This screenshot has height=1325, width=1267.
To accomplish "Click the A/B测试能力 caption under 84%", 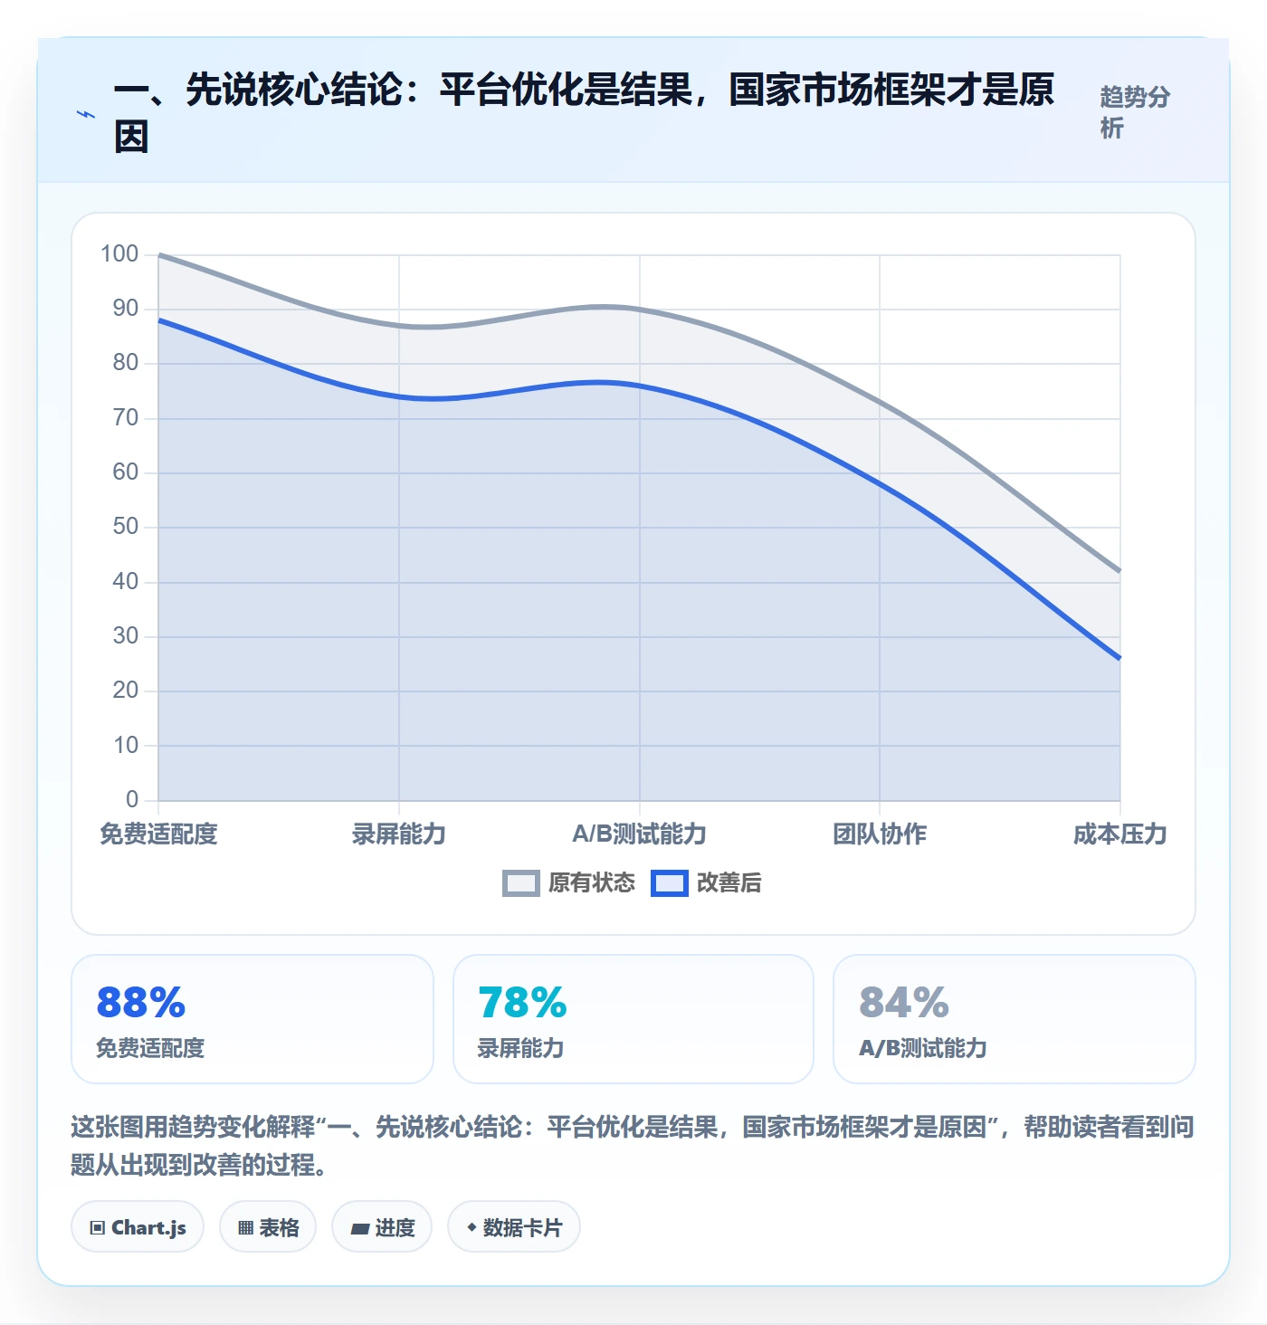I will click(x=923, y=1048).
